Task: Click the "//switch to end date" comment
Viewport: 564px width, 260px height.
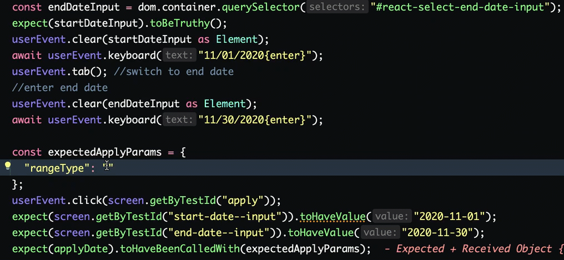Action: (x=174, y=72)
